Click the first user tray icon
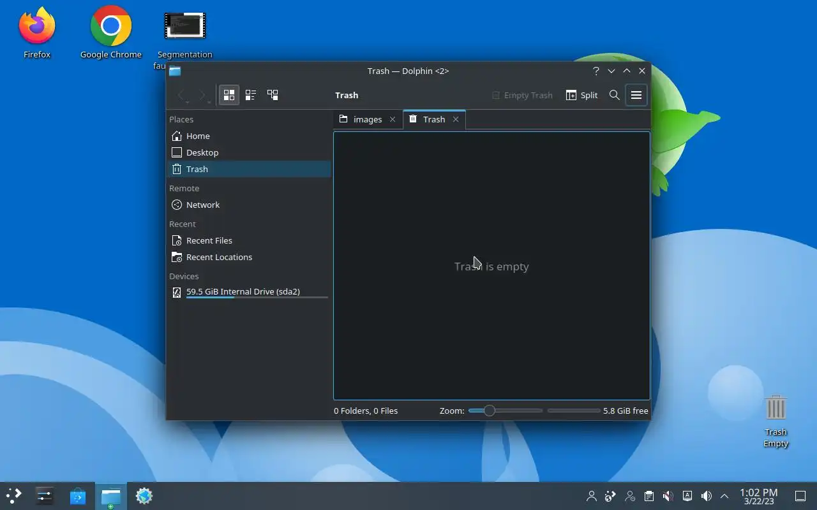 [x=592, y=495]
